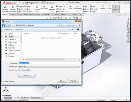Click the Search SOLIDWORKS Help field

pyautogui.click(x=103, y=3)
